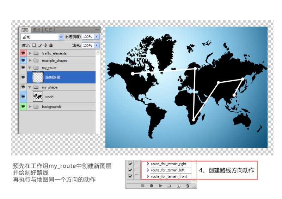
Task: Expand route_for_terrain_front action triangle
Action: point(148,176)
